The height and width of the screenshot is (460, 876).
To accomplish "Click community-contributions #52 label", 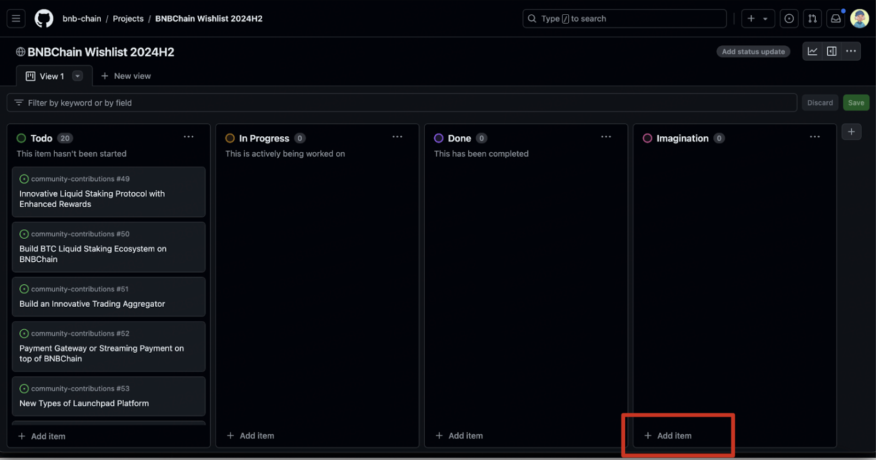I will coord(80,334).
